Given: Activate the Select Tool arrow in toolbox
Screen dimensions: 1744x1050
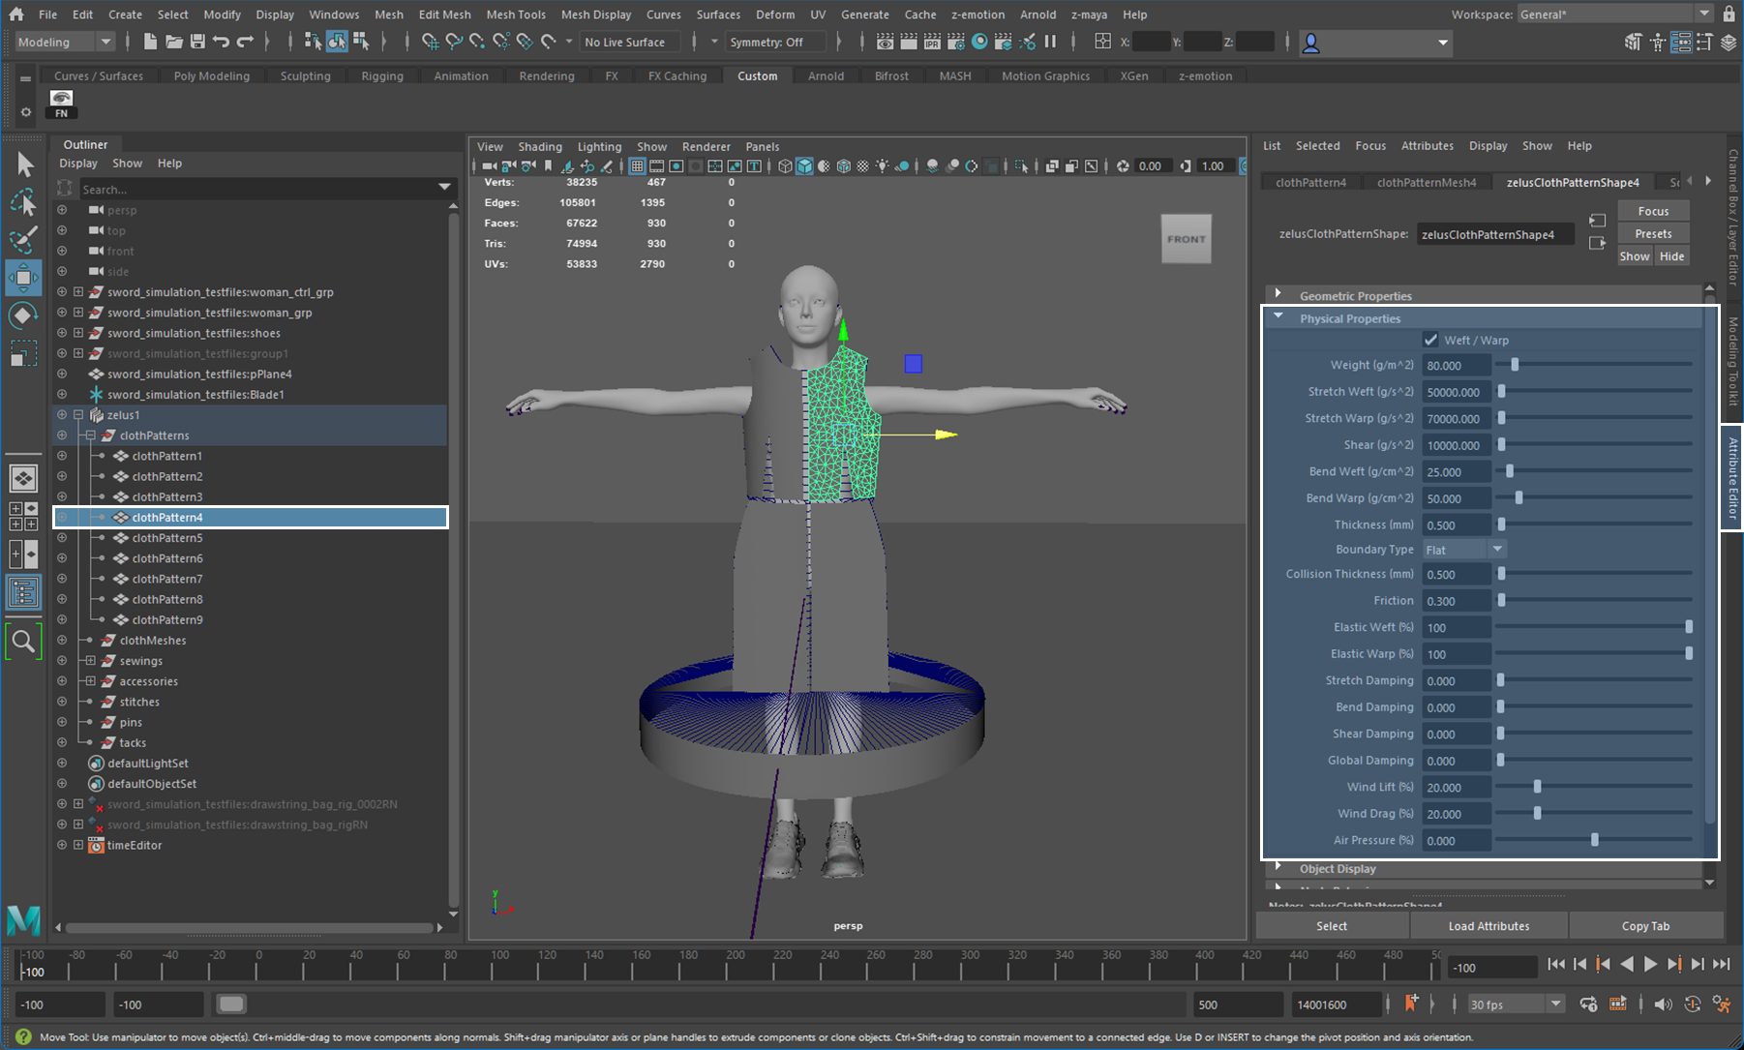Looking at the screenshot, I should click(23, 164).
